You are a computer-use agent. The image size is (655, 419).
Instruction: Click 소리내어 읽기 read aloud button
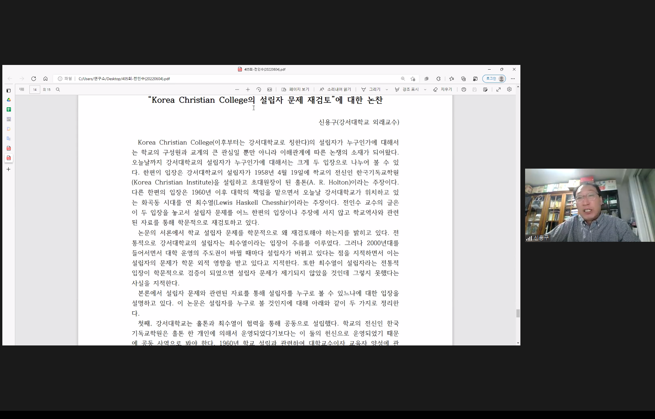tap(335, 90)
